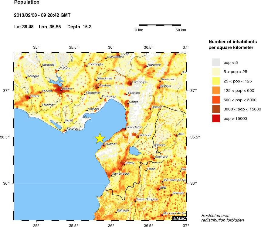261x227 pixels.
Task: Click the Ceyhan city label
Action: coord(105,86)
